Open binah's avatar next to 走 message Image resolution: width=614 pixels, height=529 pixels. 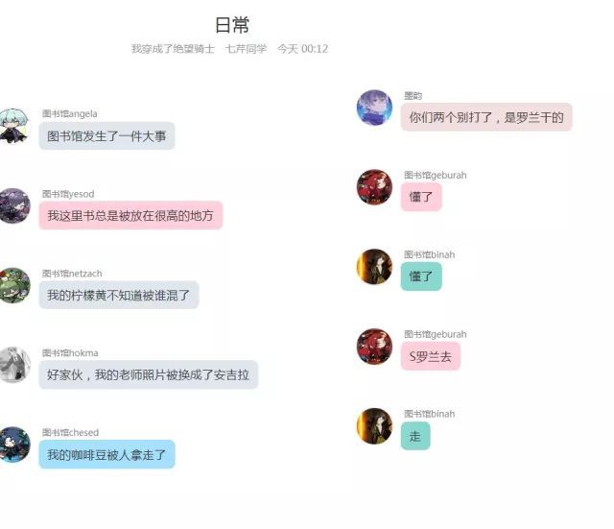point(374,426)
